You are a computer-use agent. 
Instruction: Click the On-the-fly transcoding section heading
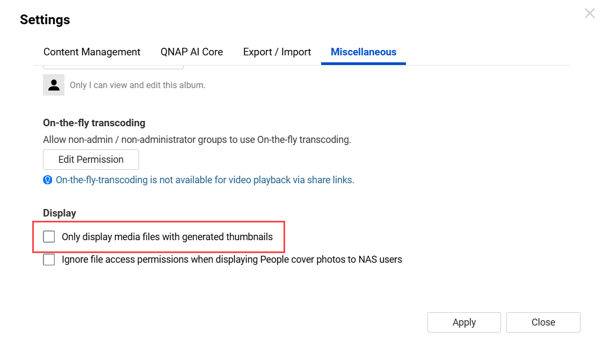(x=94, y=123)
